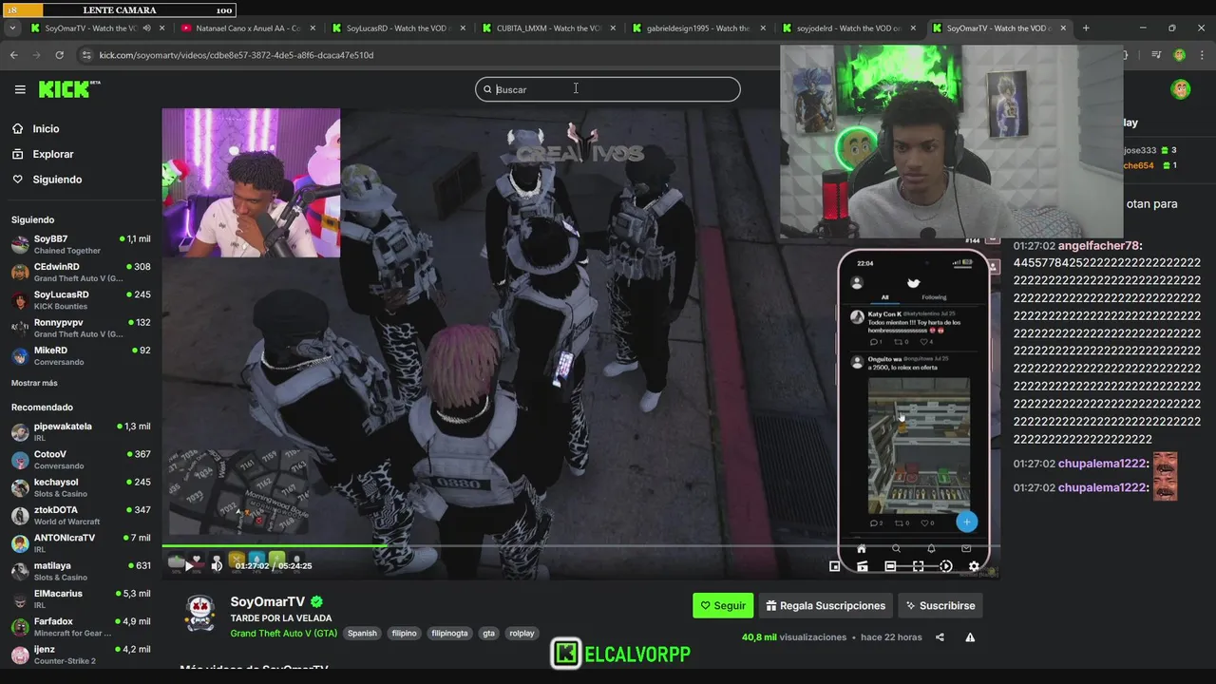Open pipewakatela recommended channel
Image resolution: width=1216 pixels, height=684 pixels.
point(81,432)
